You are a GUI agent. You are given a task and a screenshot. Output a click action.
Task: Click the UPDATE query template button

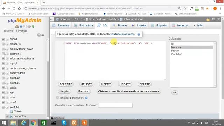125,84
